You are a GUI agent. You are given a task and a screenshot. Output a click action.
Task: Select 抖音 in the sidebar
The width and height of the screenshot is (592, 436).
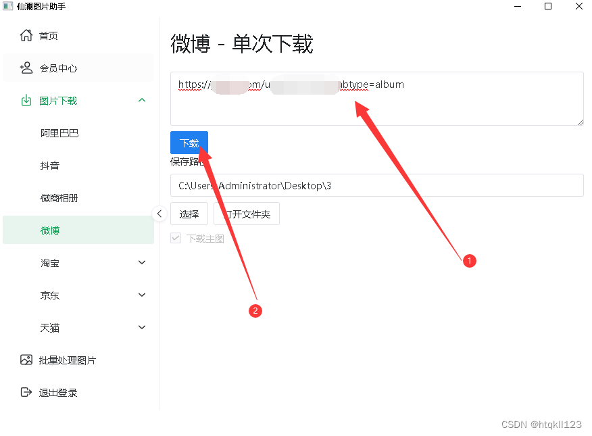click(x=78, y=166)
